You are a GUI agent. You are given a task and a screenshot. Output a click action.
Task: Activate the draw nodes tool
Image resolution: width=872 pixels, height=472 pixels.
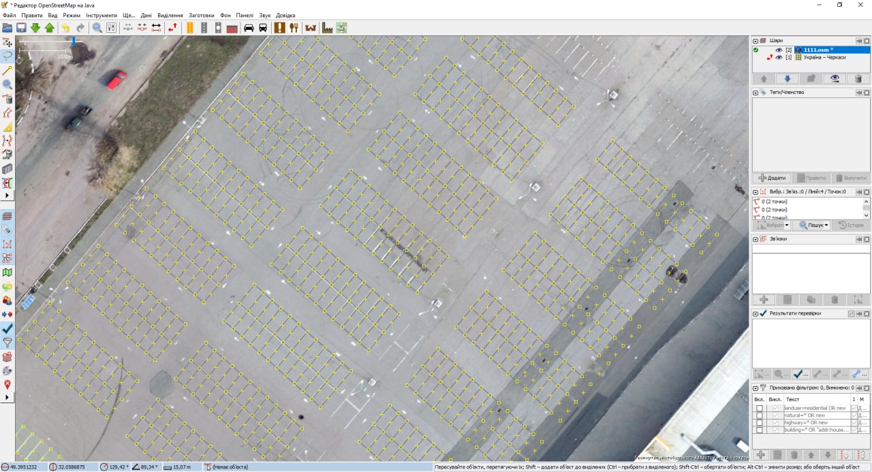(x=7, y=70)
